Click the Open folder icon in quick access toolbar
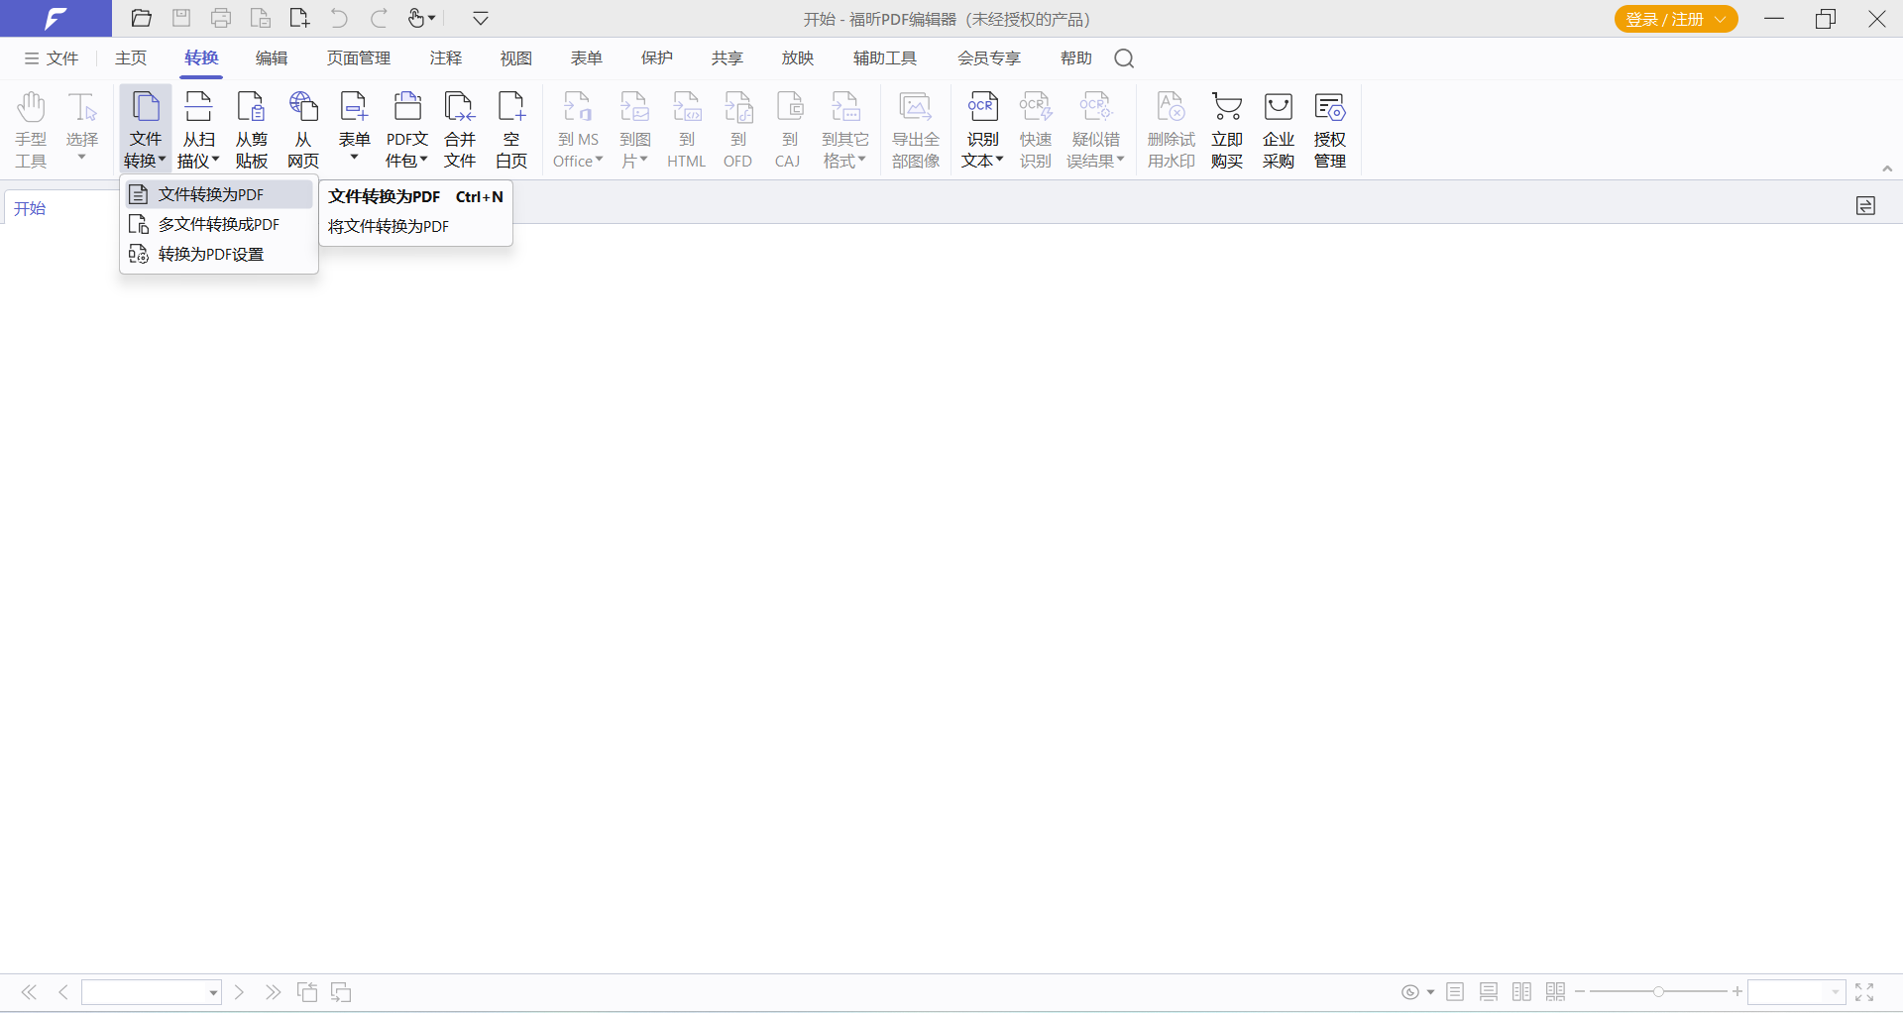 tap(142, 18)
